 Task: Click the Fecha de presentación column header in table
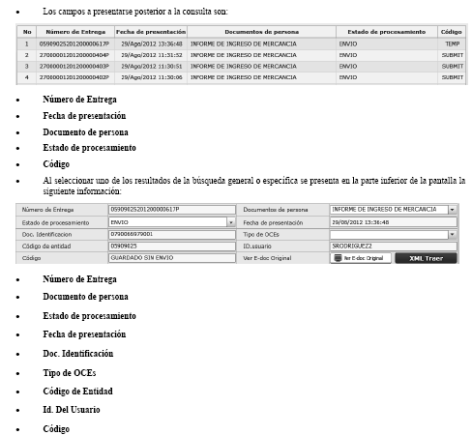click(151, 32)
